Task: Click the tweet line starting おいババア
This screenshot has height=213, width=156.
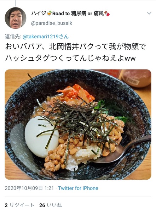Action: [x=76, y=47]
